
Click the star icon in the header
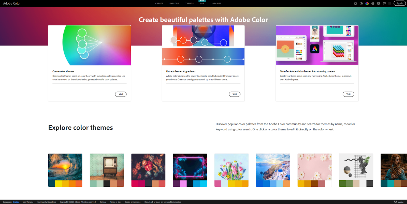tap(355, 4)
